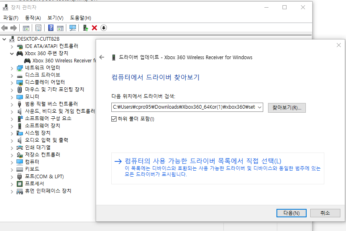Maximize the 장치 관리자 window
Image resolution: width=346 pixels, height=231 pixels.
tap(285, 7)
